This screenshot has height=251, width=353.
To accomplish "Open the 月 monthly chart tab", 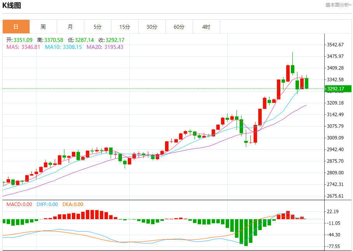I will click(70, 27).
